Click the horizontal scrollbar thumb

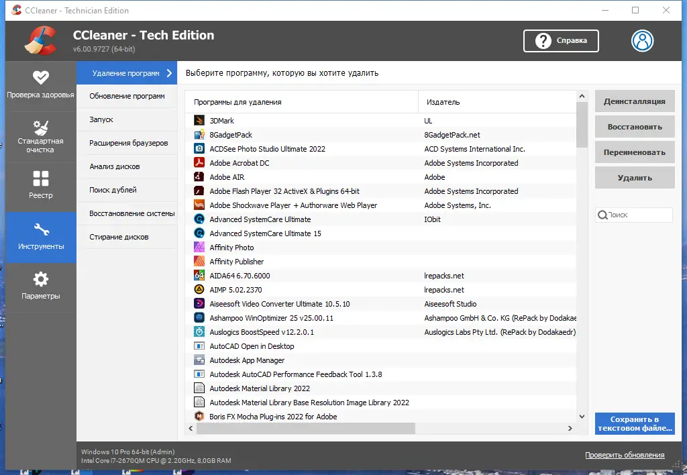(305, 428)
